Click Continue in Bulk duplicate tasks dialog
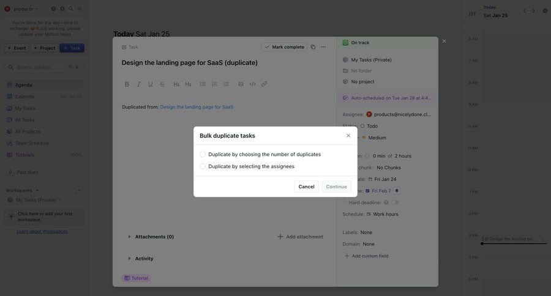Screen dimensions: 551x296 pos(336,187)
